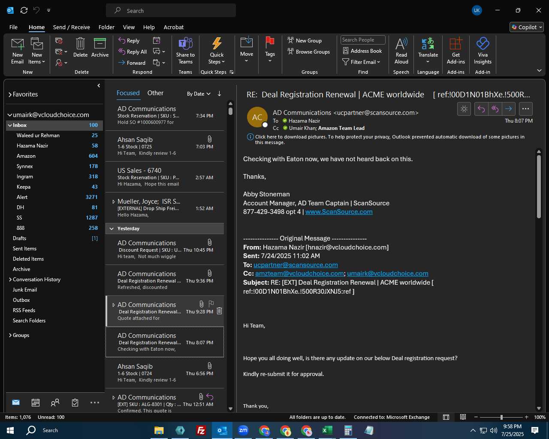
Task: Click Get Add-ins
Action: click(x=455, y=51)
